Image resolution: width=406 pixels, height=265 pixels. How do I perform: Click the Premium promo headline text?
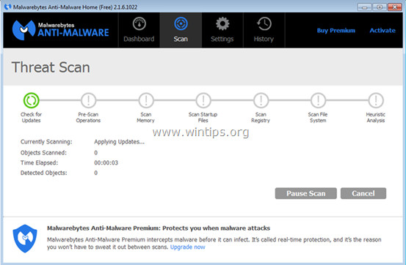coord(159,228)
